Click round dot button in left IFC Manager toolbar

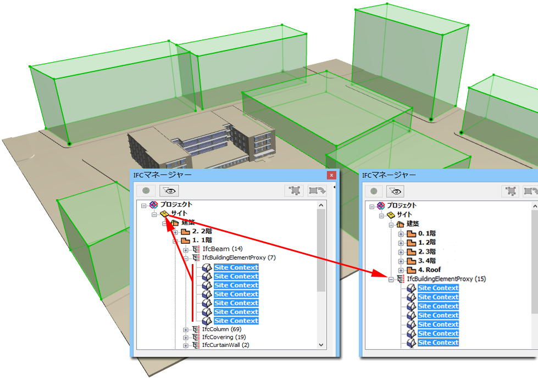coord(146,190)
